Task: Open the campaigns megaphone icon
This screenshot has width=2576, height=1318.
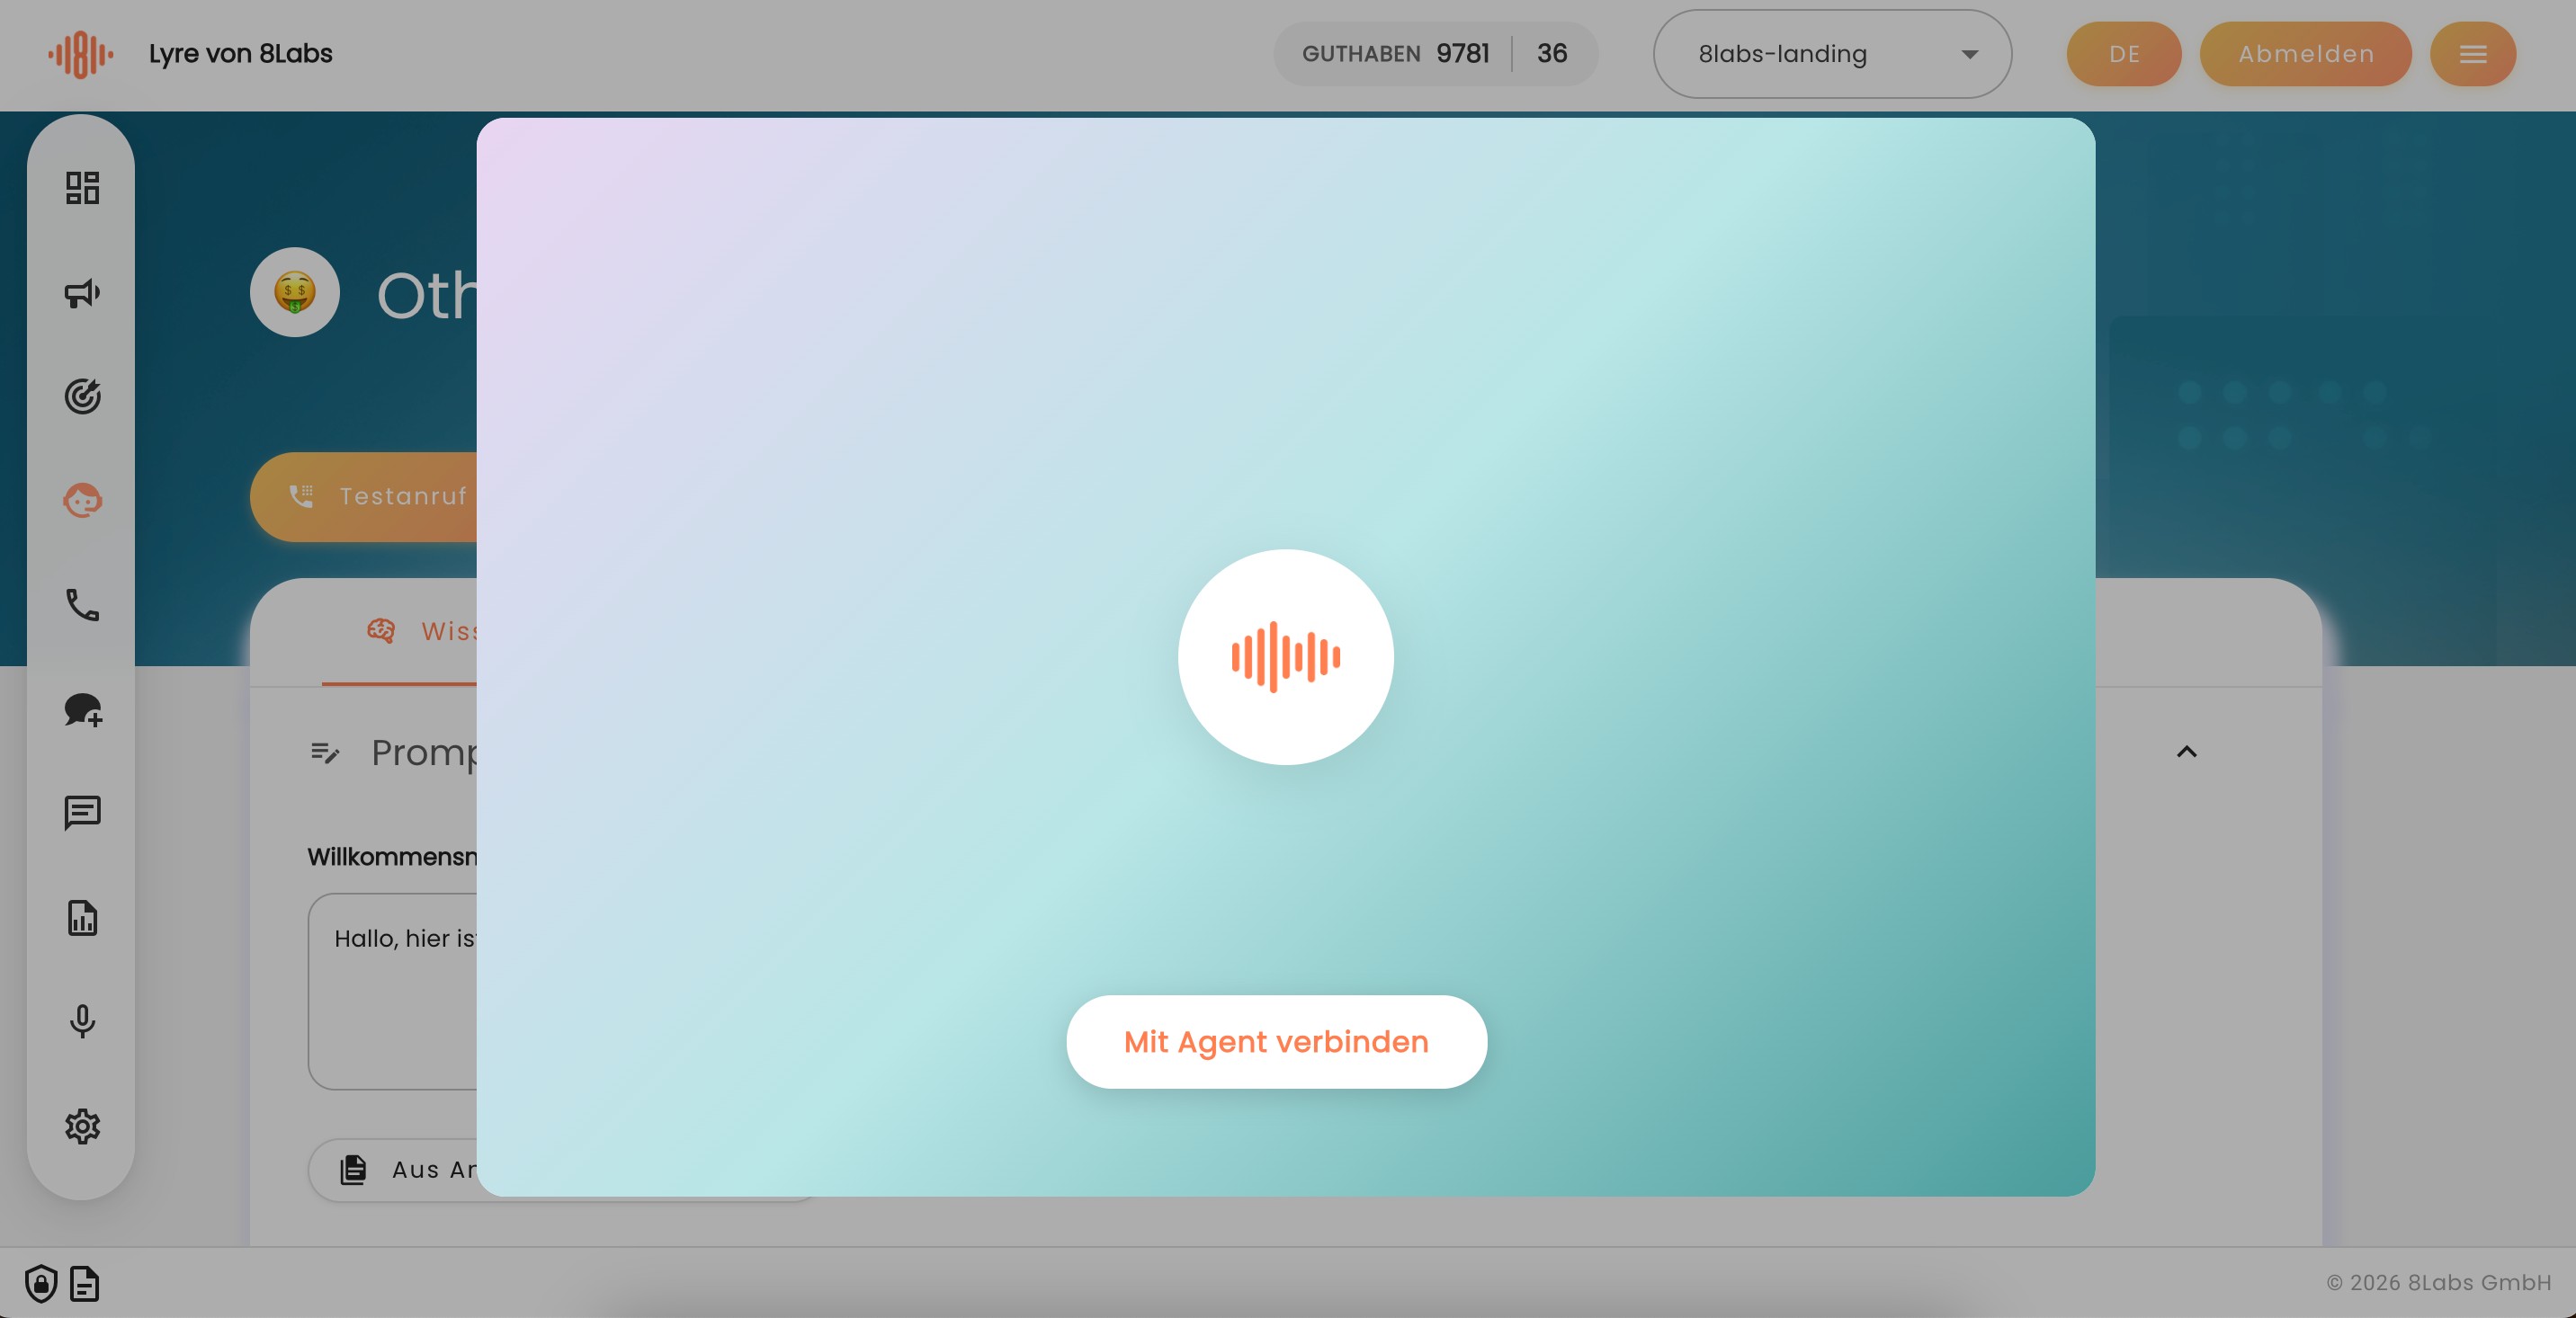Action: (x=82, y=293)
